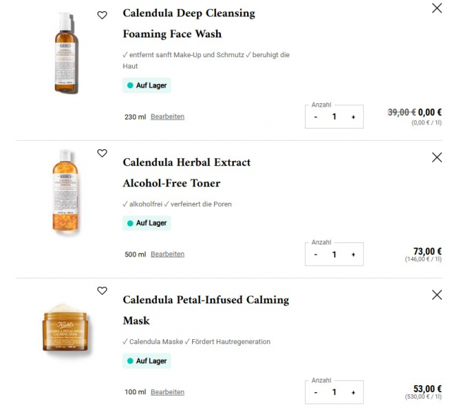Decrease quantity of Foaming Face Wash
The height and width of the screenshot is (412, 459).
316,117
